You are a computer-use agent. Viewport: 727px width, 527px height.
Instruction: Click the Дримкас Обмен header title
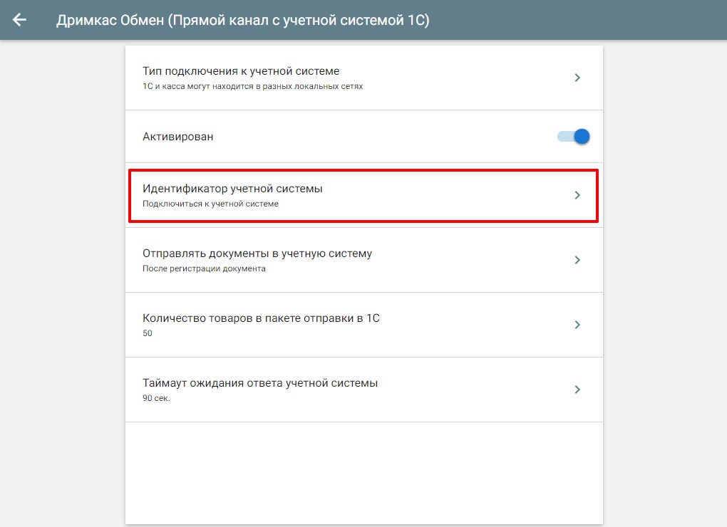(243, 20)
